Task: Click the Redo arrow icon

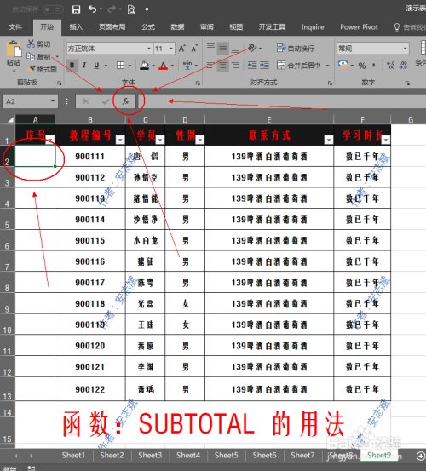Action: tap(112, 9)
